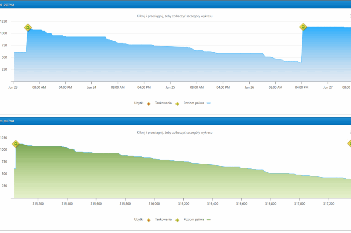The width and height of the screenshot is (351, 233).
Task: Click the Jun 25 point on top chart axis
Action: 170,87
